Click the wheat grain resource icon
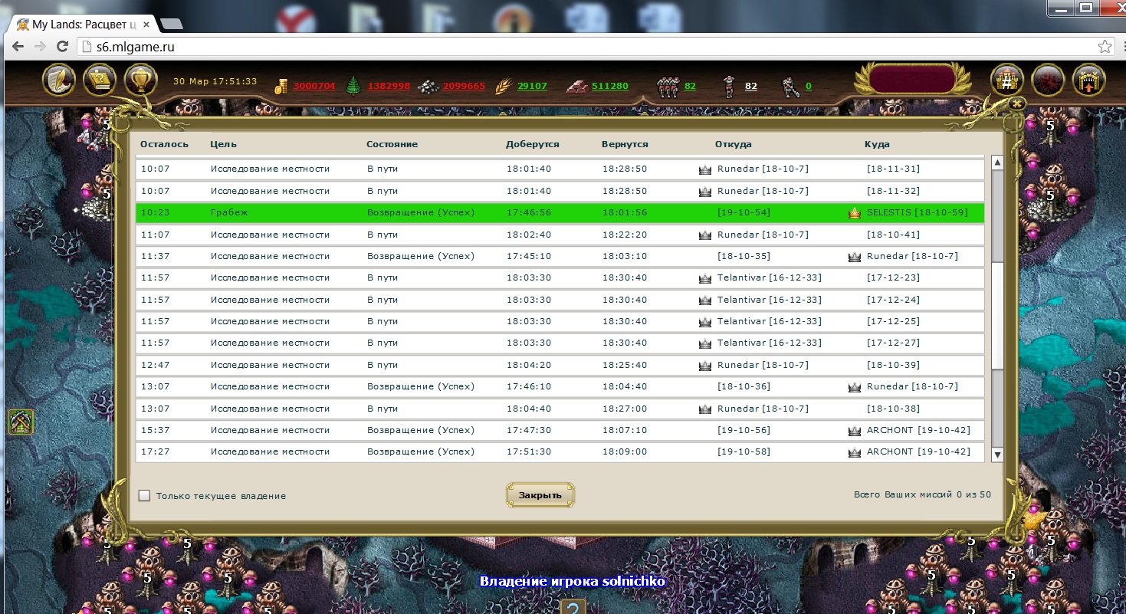1126x614 pixels. pos(504,86)
